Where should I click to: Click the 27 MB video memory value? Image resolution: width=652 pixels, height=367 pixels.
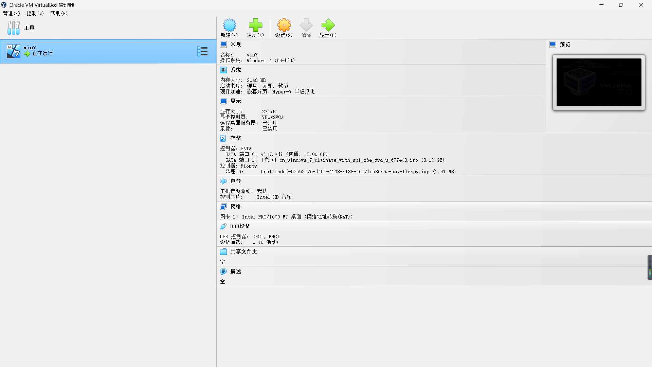click(x=269, y=112)
